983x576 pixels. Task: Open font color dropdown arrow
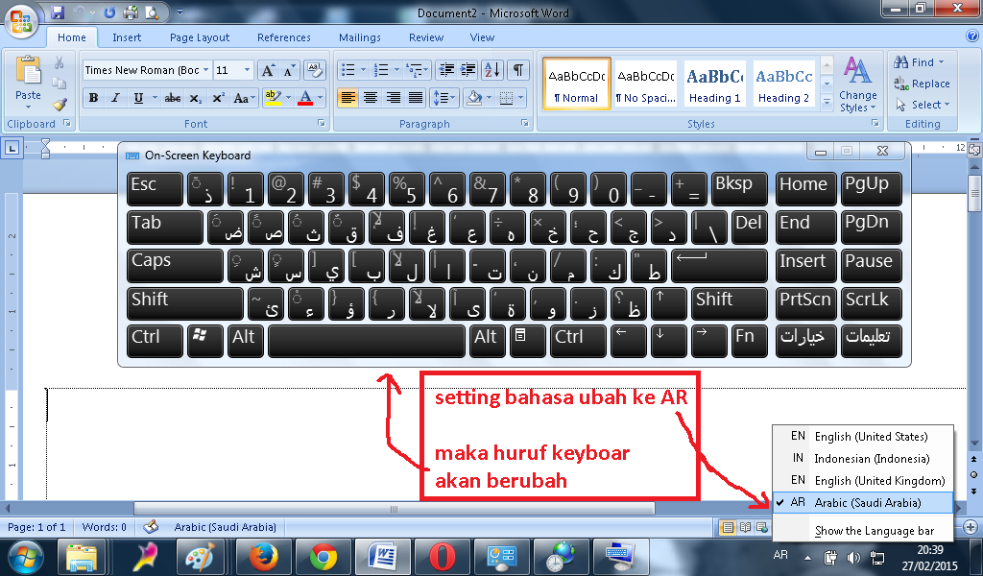320,98
